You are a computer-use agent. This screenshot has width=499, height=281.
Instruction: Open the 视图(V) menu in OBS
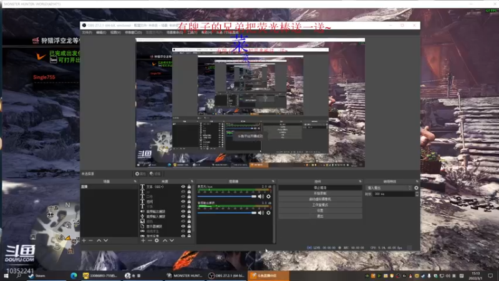(x=115, y=32)
